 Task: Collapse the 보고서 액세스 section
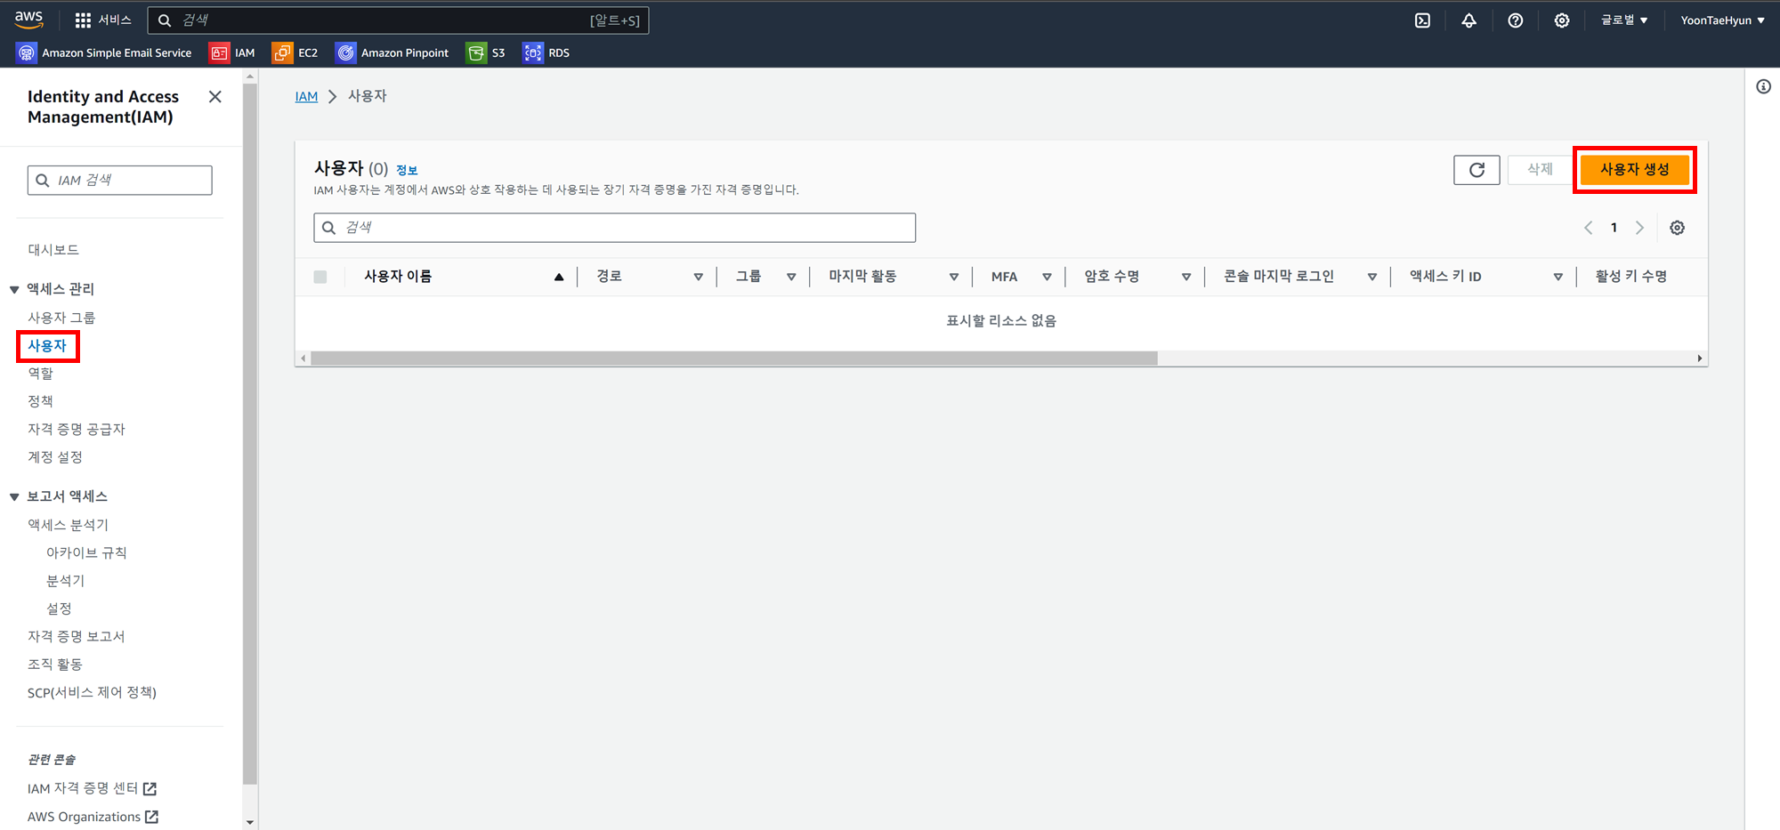tap(14, 496)
